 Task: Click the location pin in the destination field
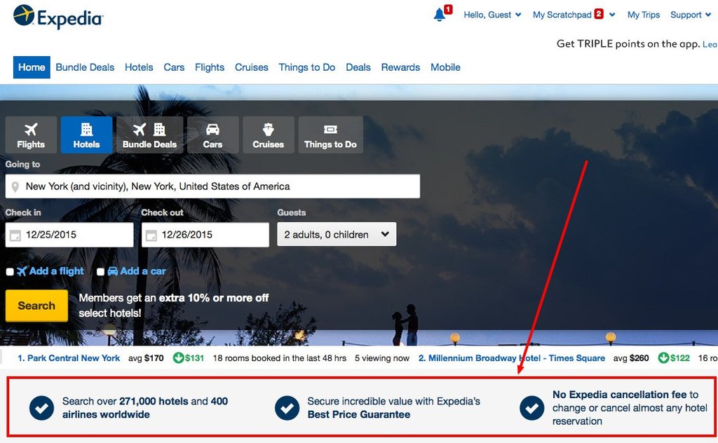click(14, 186)
